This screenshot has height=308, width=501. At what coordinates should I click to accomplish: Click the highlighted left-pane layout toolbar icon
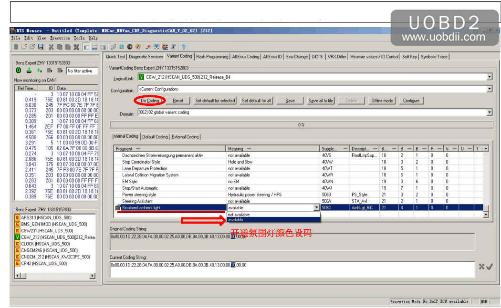point(86,47)
